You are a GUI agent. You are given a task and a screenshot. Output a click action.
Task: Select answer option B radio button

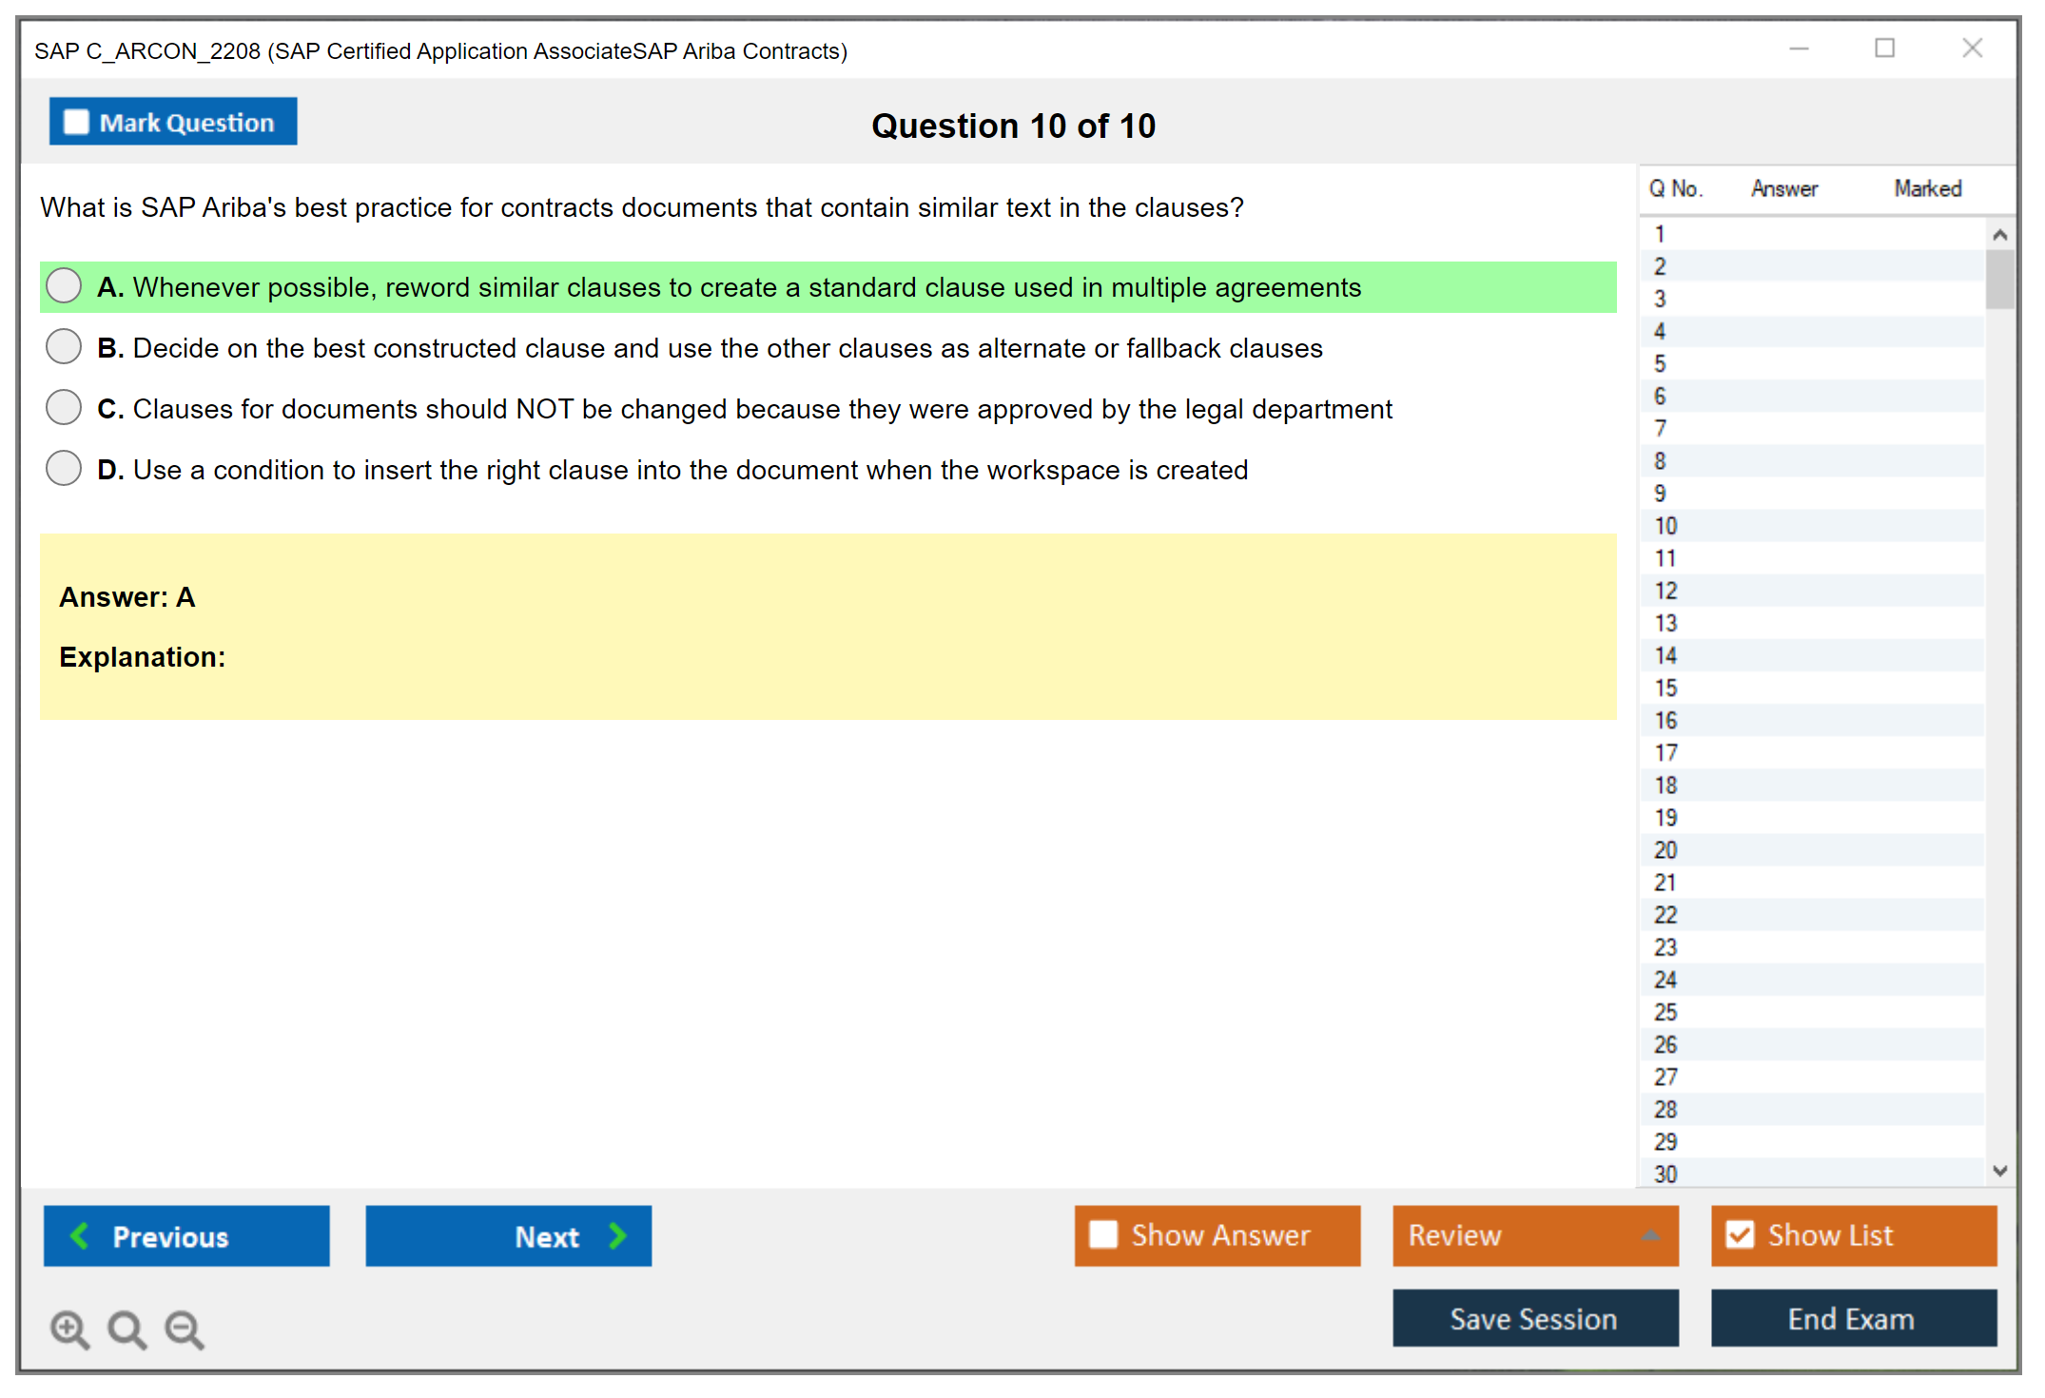64,346
